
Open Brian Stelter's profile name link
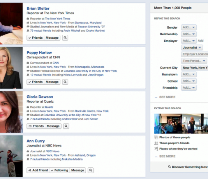point(38,9)
